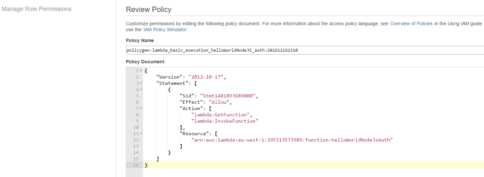Open the Overview of Policies link

(x=411, y=24)
